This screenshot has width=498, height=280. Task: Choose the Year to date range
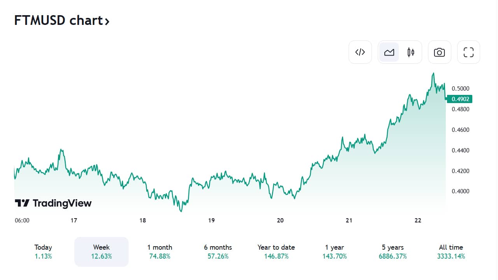click(x=276, y=252)
